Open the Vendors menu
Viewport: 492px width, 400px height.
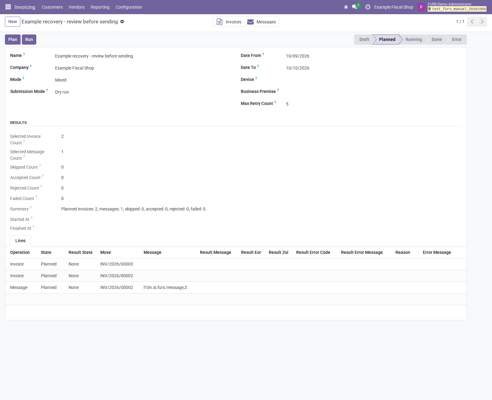[77, 7]
